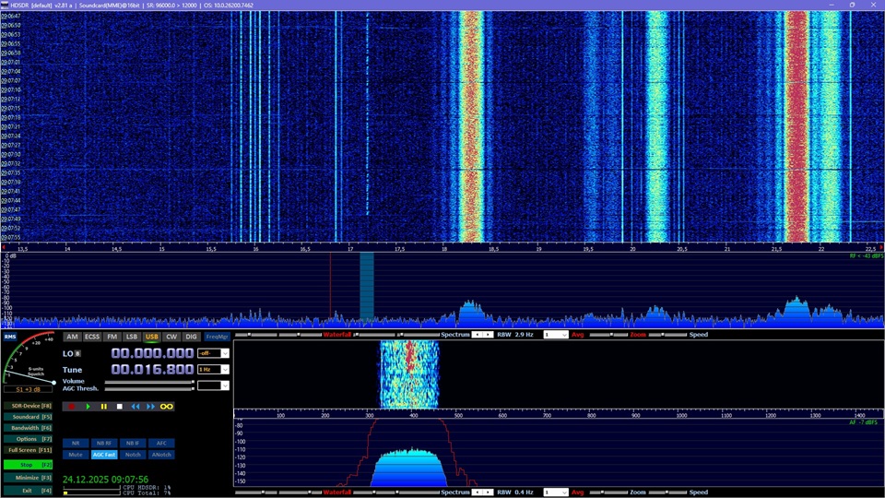Image resolution: width=885 pixels, height=498 pixels.
Task: Toggle the NR noise reduction button
Action: tap(76, 443)
